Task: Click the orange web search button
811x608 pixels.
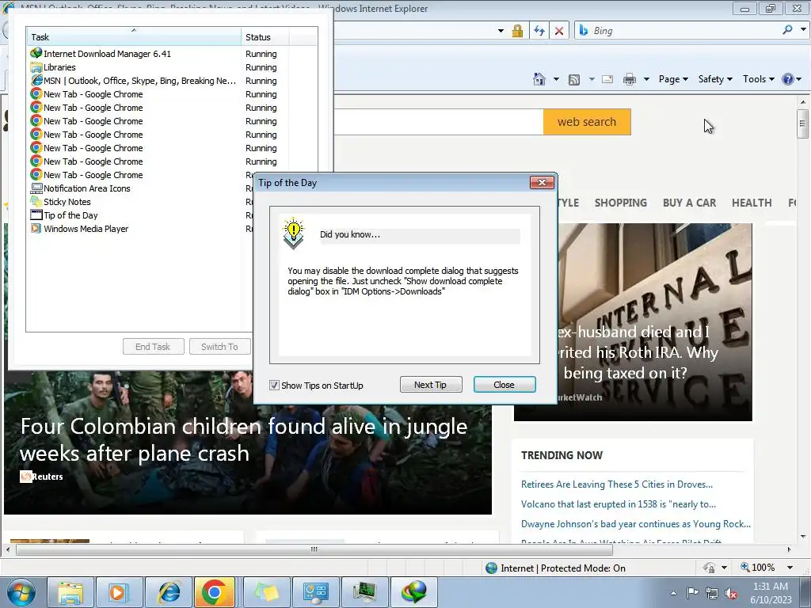Action: pos(587,122)
